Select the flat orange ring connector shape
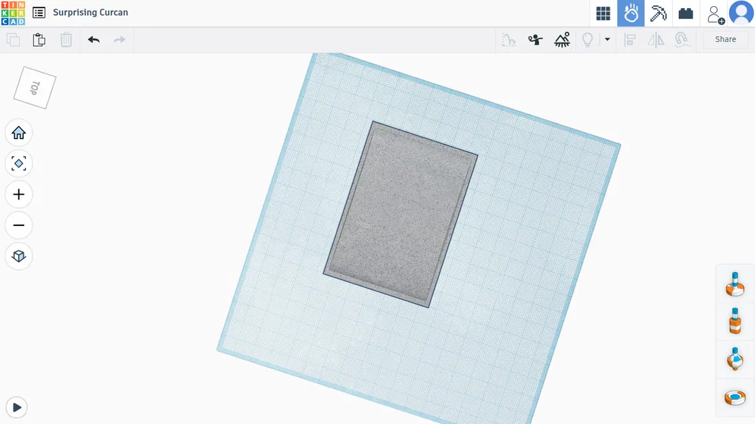This screenshot has height=424, width=755. point(735,398)
